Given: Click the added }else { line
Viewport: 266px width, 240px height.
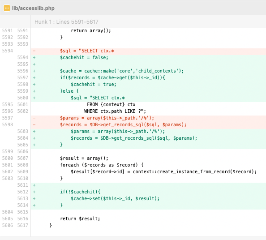Looking at the screenshot, I should tap(148, 91).
